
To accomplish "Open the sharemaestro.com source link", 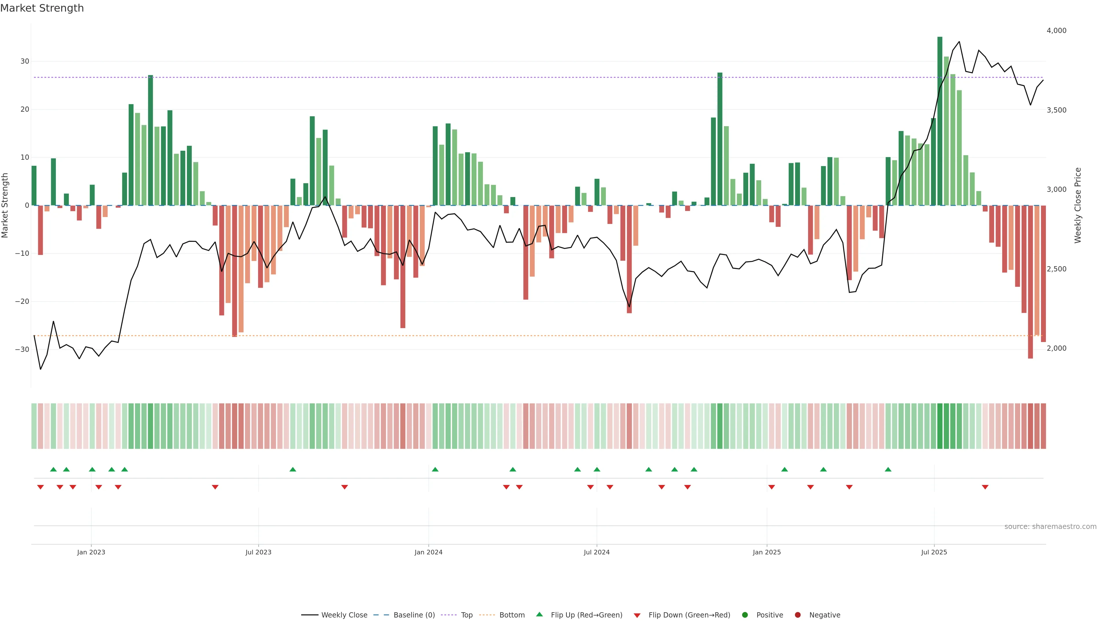I will (x=1050, y=527).
